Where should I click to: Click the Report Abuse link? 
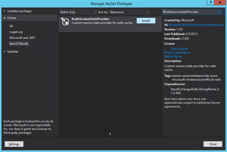tap(173, 56)
